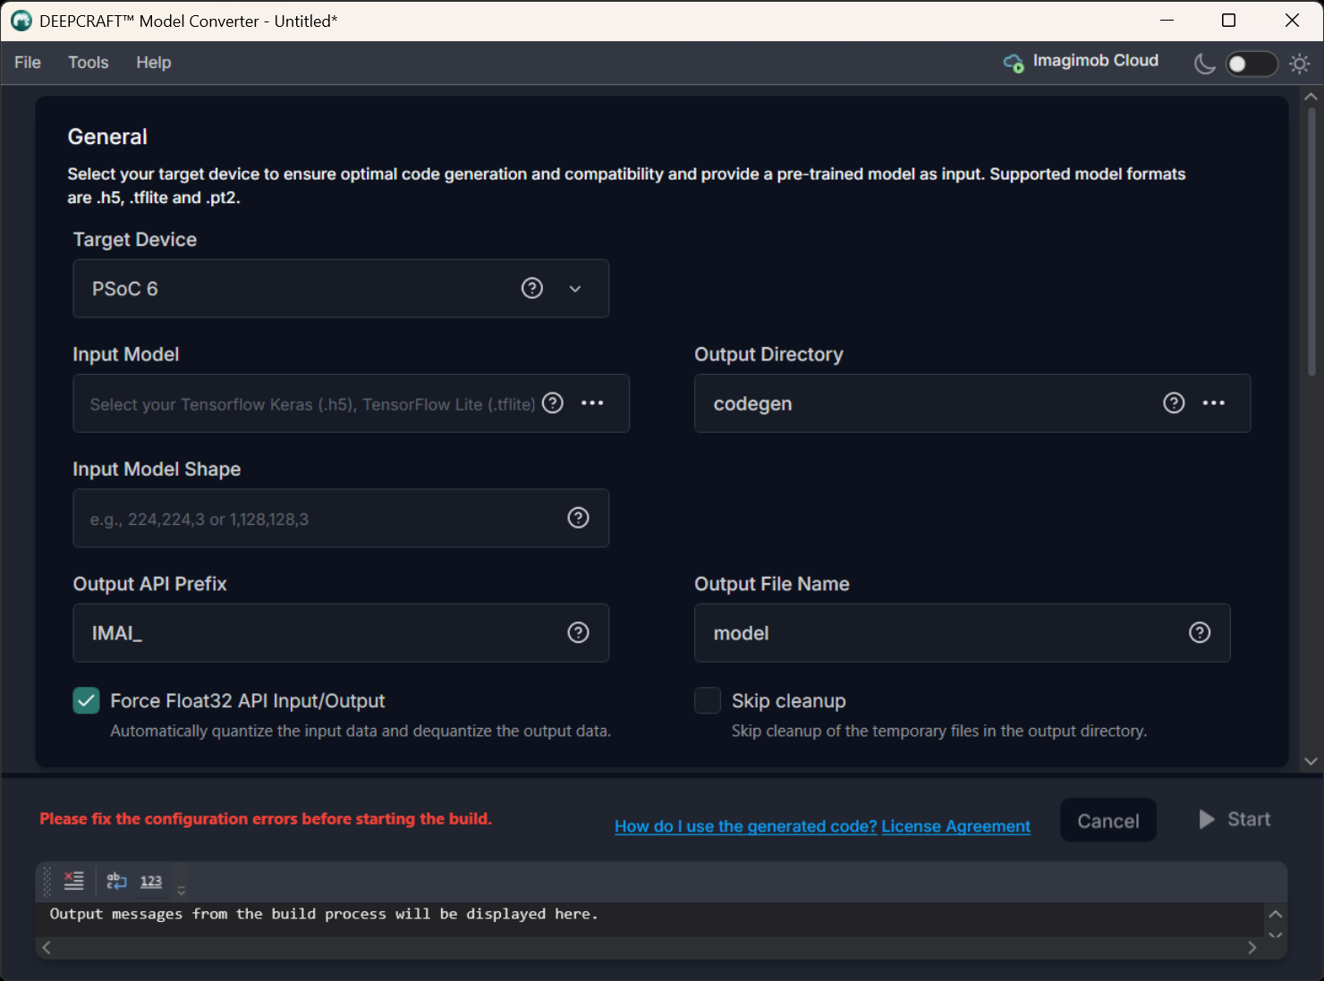Click the sun light mode icon
This screenshot has height=981, width=1324.
point(1300,63)
